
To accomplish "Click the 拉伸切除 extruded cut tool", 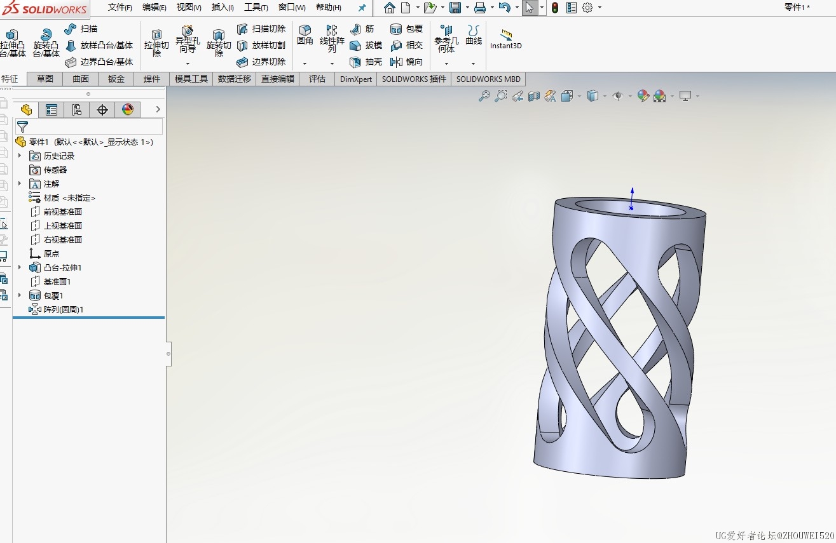I will (x=156, y=43).
